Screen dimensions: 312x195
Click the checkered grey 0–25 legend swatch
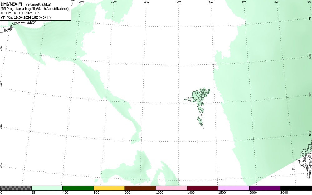click(16, 188)
